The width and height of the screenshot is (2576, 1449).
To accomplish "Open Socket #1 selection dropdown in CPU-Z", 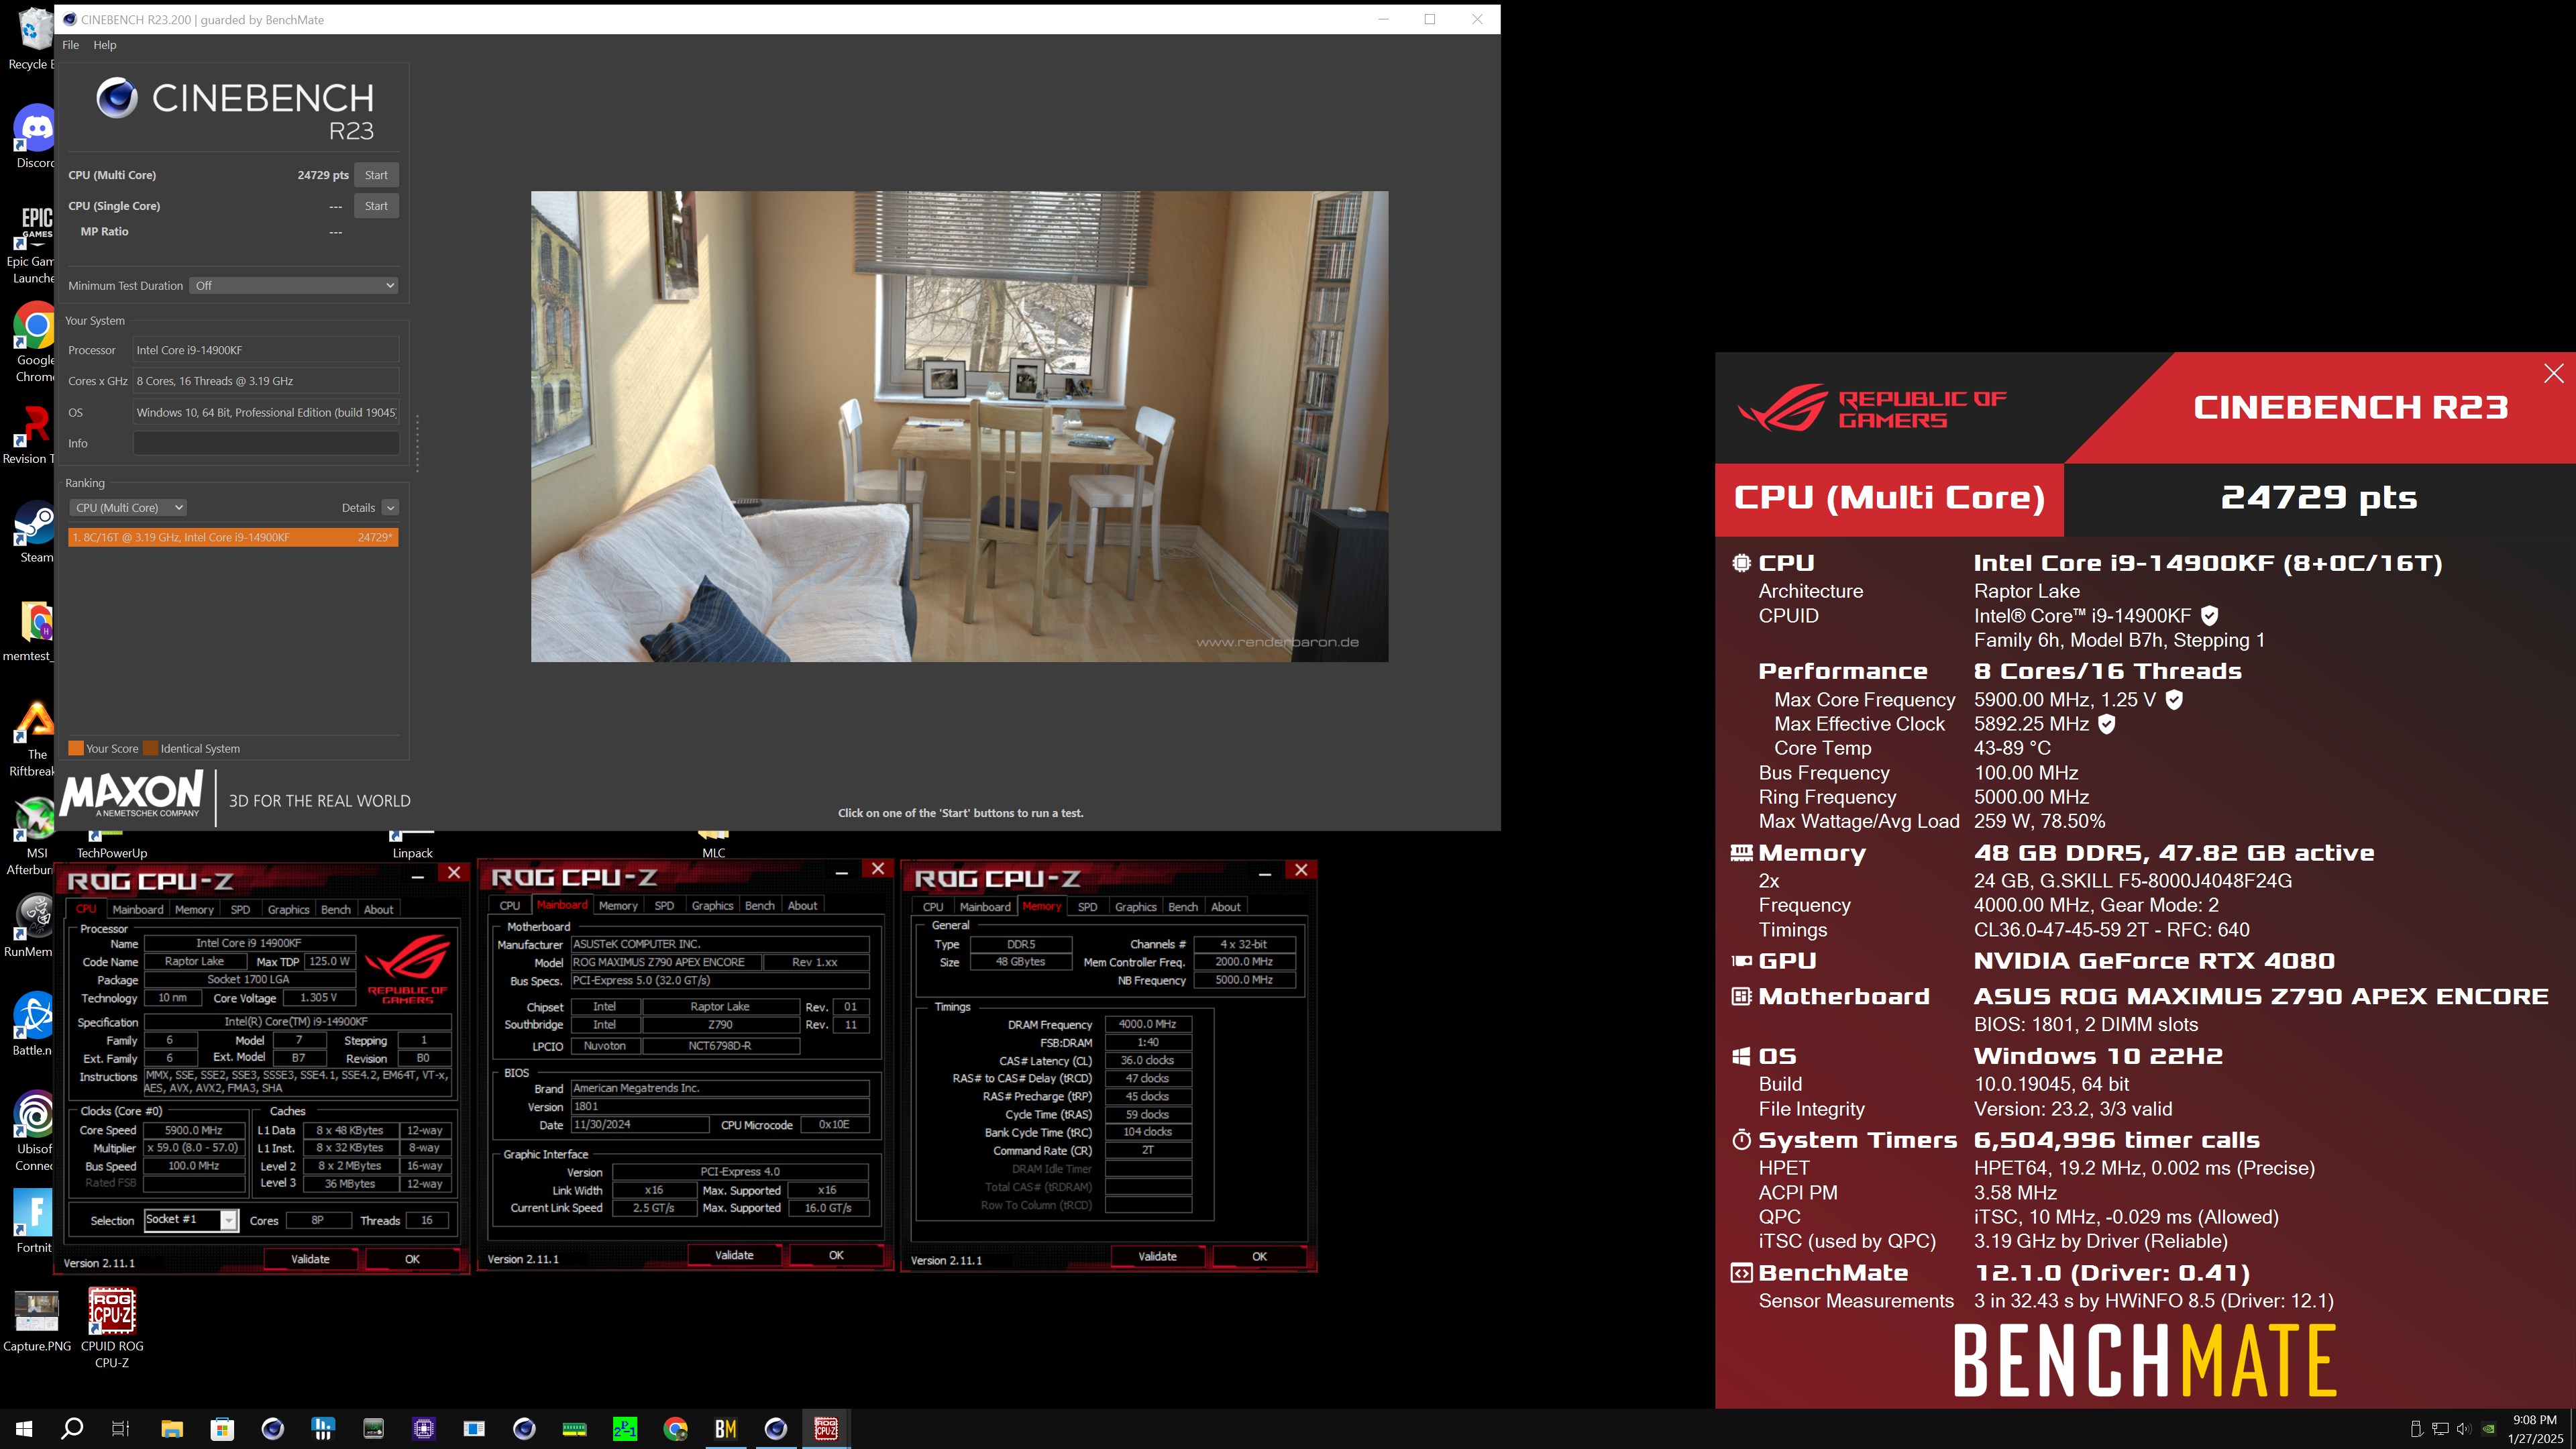I will click(x=191, y=1220).
